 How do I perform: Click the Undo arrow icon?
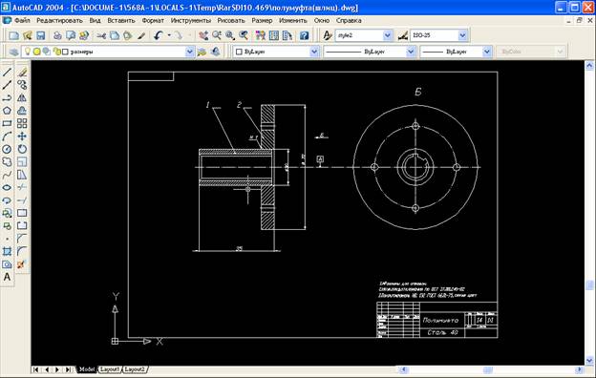(159, 35)
